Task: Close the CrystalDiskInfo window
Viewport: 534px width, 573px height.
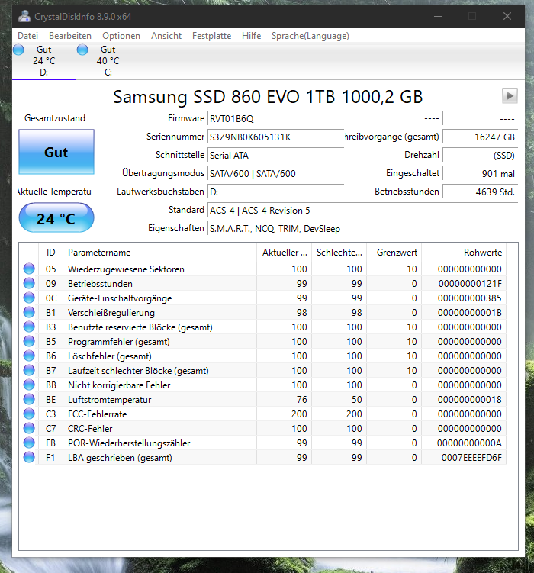Action: click(x=507, y=16)
